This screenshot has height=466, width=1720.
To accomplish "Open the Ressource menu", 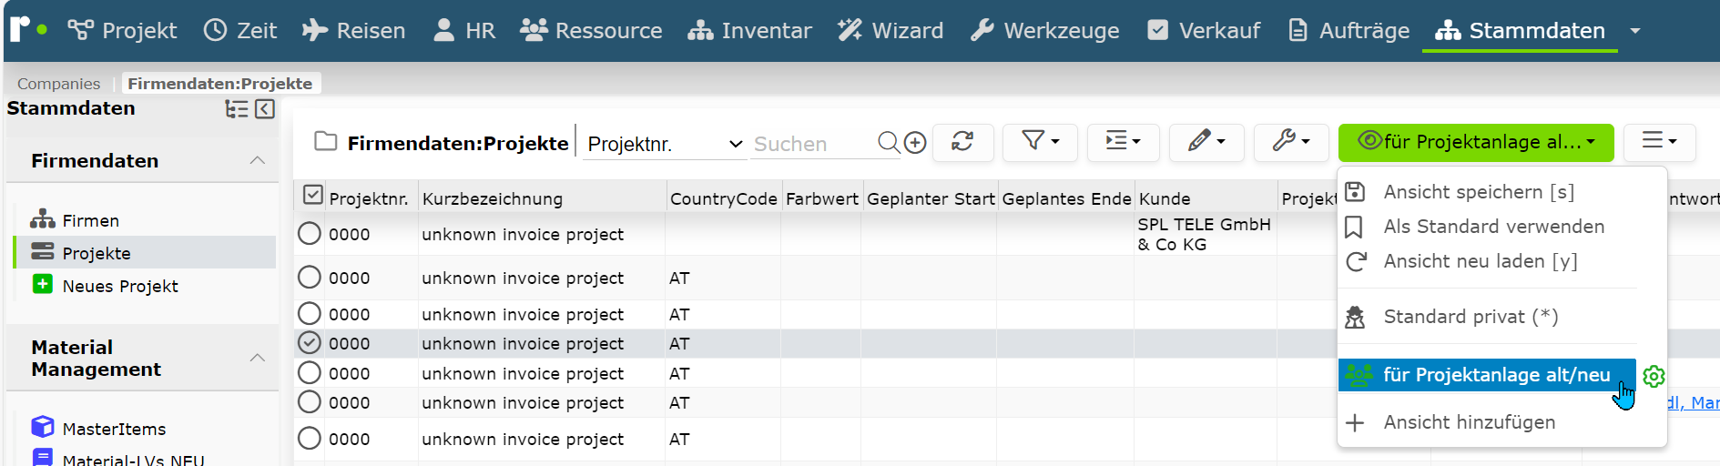I will (x=591, y=30).
